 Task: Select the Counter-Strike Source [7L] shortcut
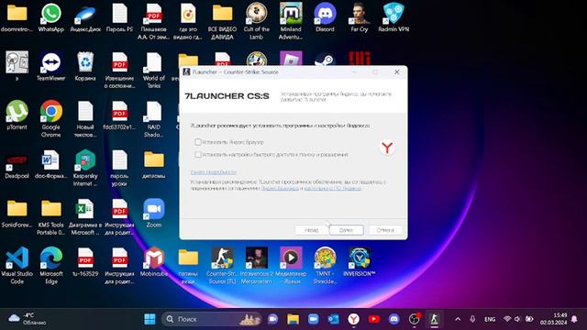click(x=222, y=266)
